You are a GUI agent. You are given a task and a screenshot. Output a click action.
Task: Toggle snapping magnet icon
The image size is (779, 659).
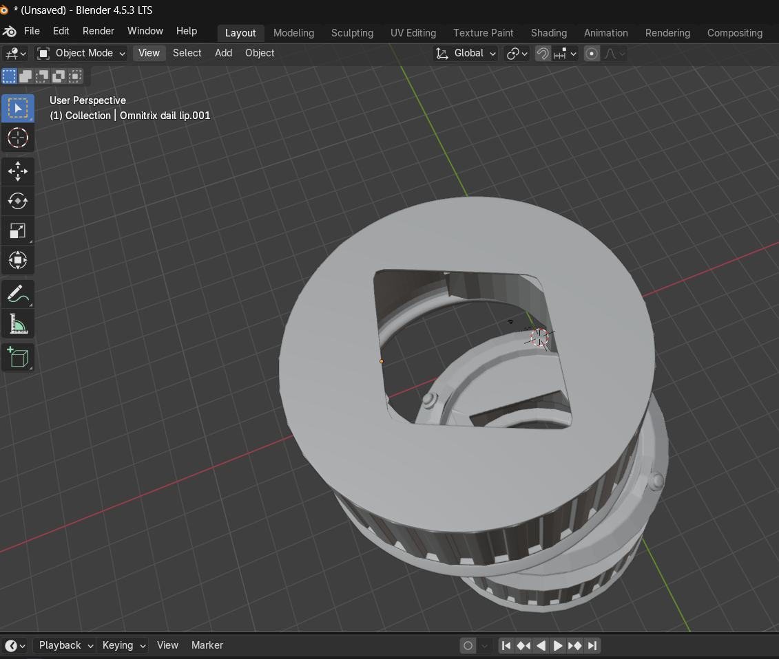pos(543,53)
